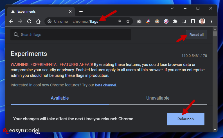Click version number 110.0.5481.178
223x138 pixels.
pos(194,56)
